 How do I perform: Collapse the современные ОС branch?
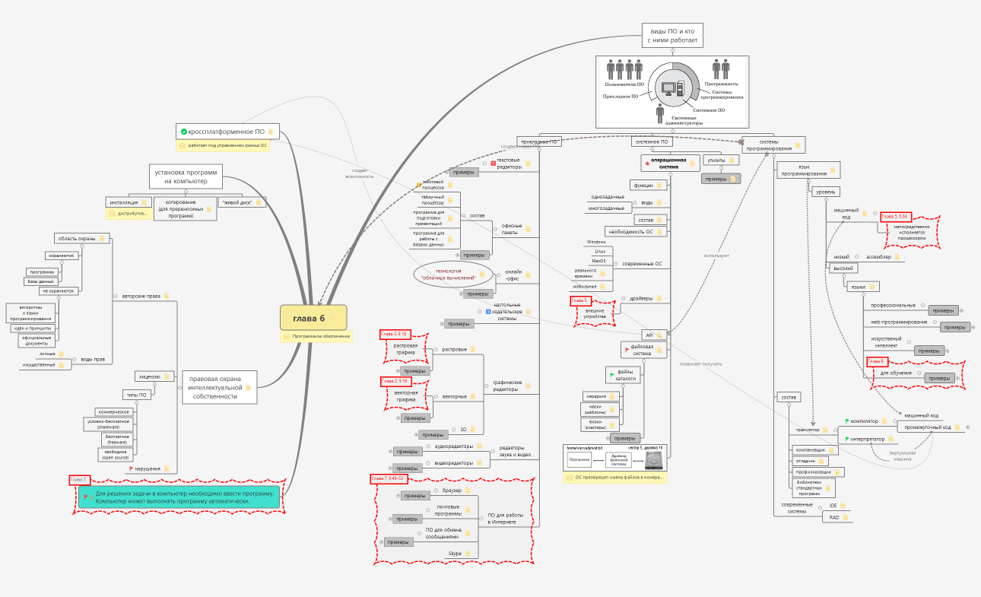[617, 264]
